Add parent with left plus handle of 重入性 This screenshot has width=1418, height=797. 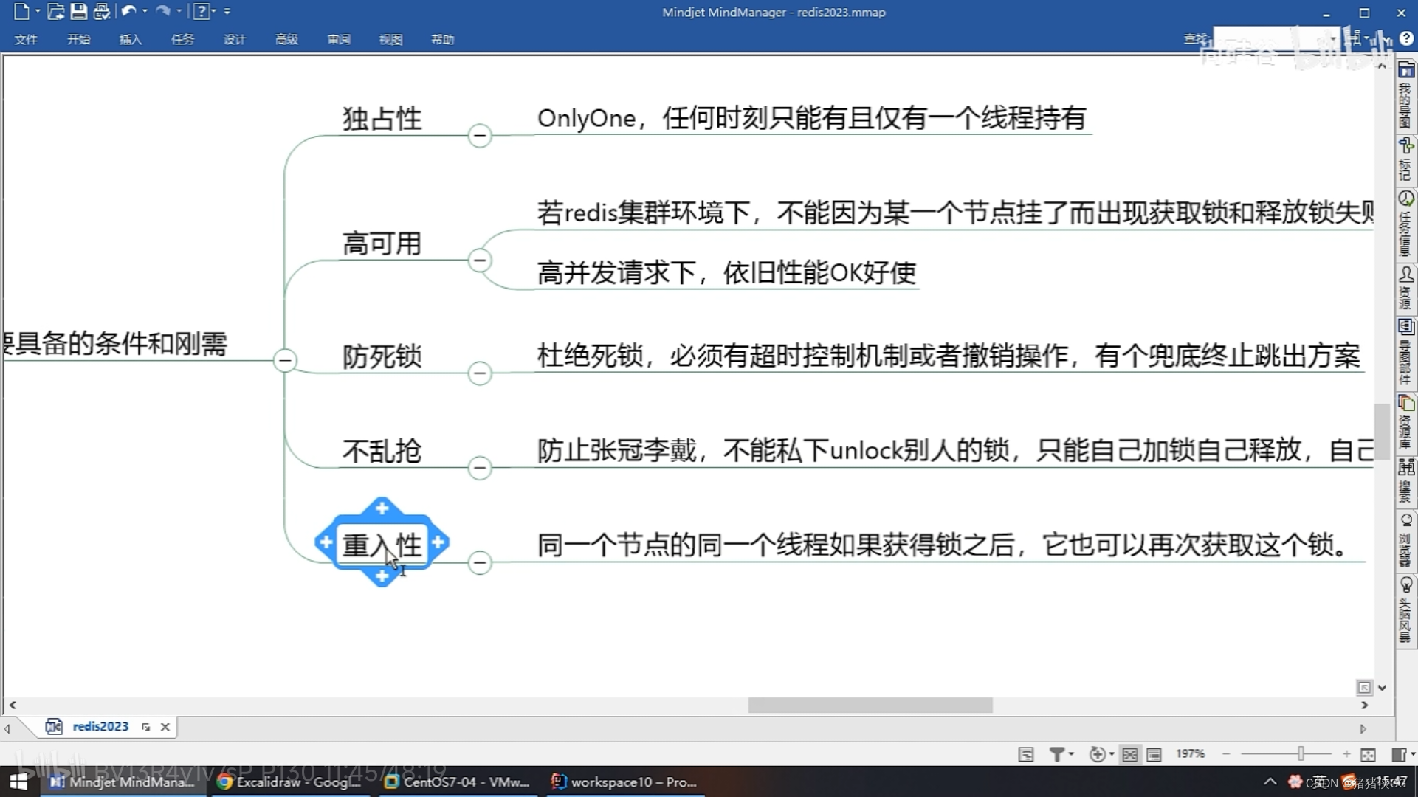pos(326,542)
